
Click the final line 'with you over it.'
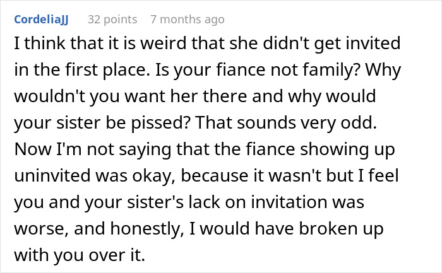pos(80,255)
